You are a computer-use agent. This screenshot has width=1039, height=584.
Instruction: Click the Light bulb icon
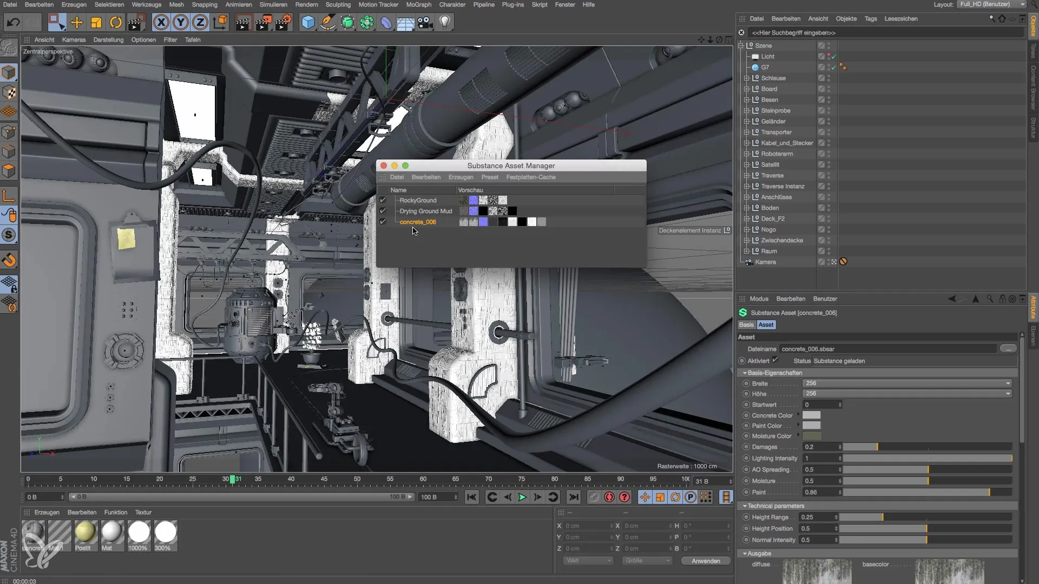[445, 23]
